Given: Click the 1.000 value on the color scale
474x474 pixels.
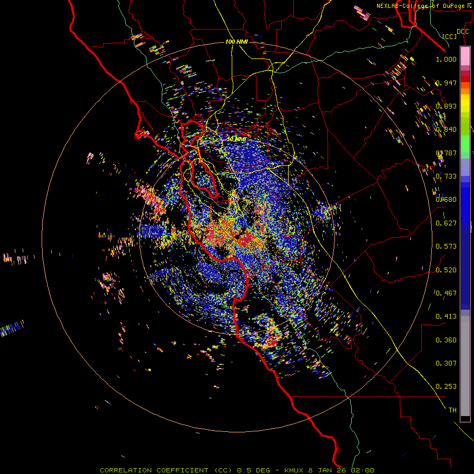Looking at the screenshot, I should (x=446, y=59).
